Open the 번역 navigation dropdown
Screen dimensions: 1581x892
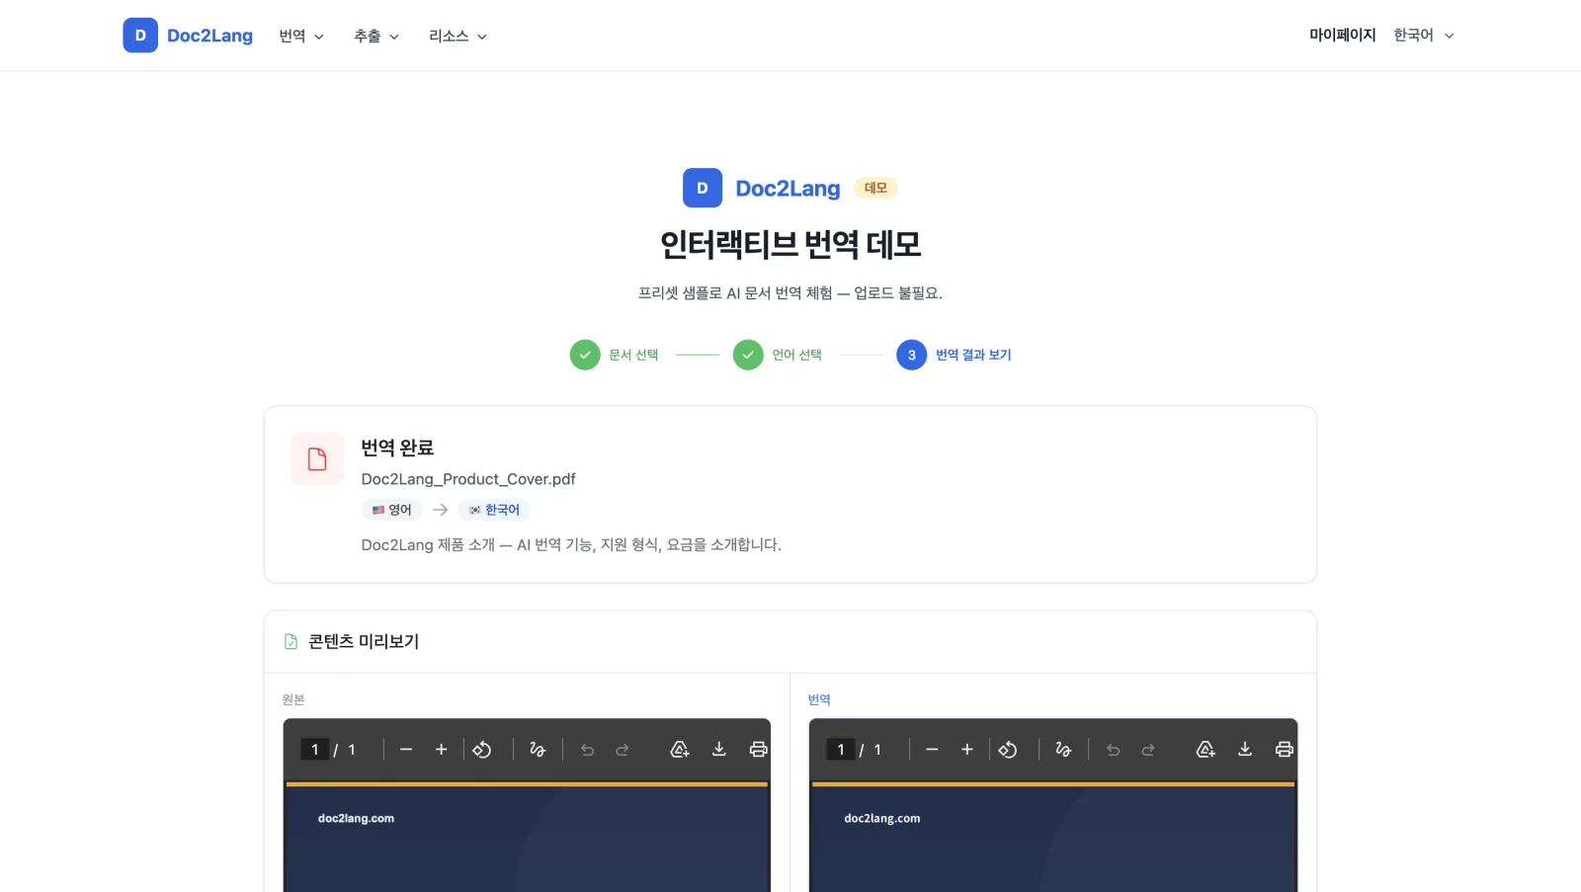click(x=301, y=36)
